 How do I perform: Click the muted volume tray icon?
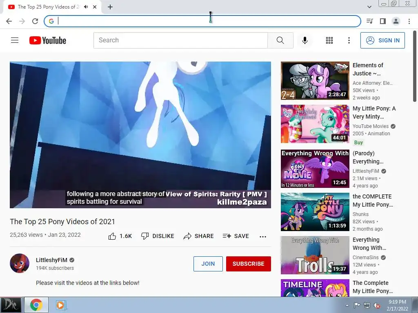377,306
